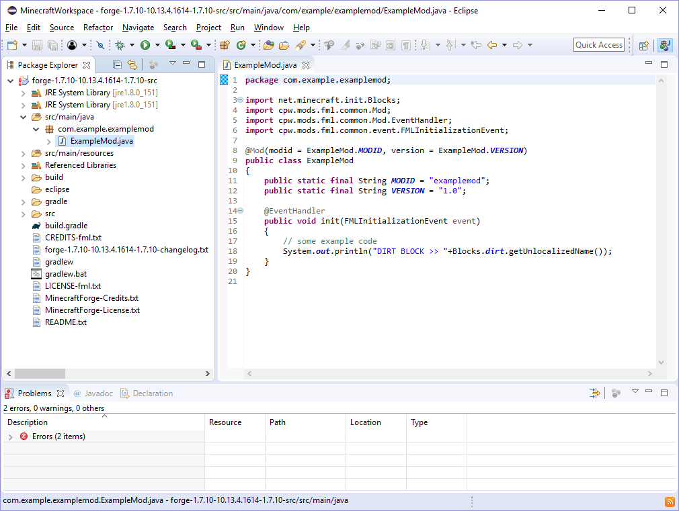Viewport: 679px width, 511px height.
Task: Select gradlew.bat file in tree
Action: 65,275
